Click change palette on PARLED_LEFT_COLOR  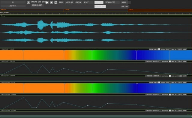(x=153, y=49)
